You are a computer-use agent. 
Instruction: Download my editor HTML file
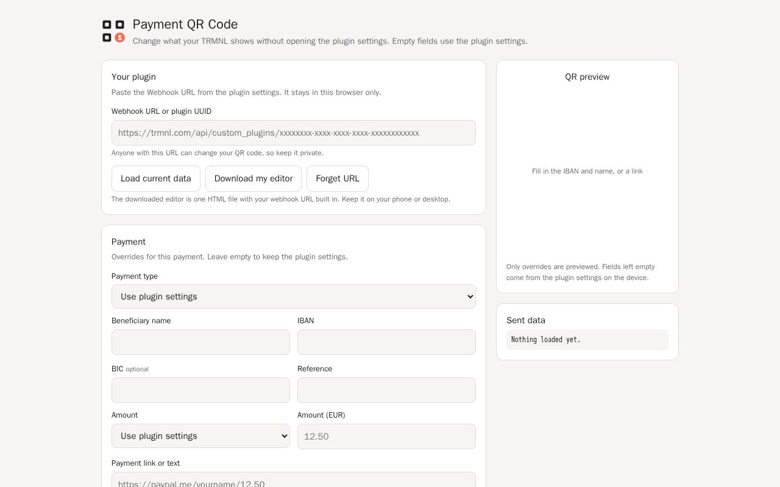click(x=253, y=178)
